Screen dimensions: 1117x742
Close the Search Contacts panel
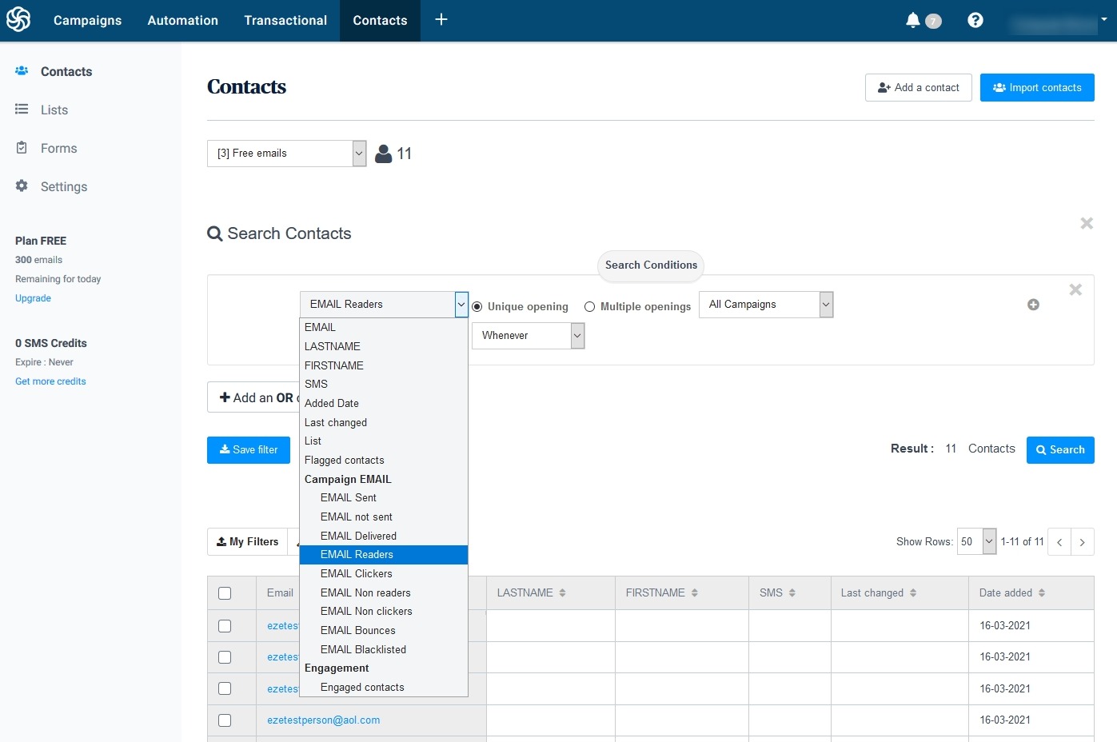tap(1086, 223)
